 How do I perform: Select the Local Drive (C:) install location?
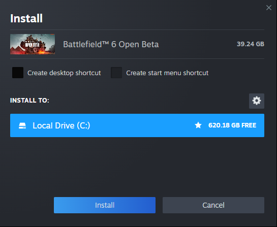[x=137, y=125]
